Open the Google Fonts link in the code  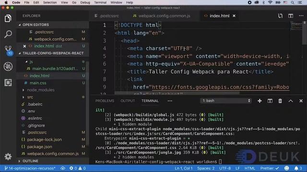point(220,87)
